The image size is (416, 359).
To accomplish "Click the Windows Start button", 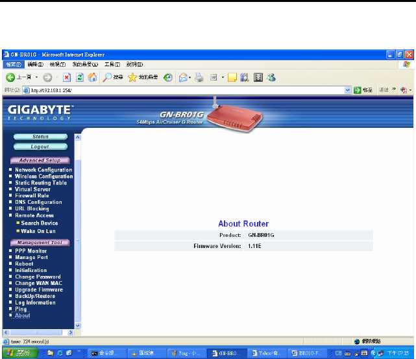I will pos(20,353).
